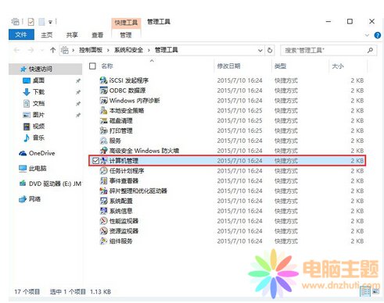Select the 组件服务 icon

[x=103, y=241]
